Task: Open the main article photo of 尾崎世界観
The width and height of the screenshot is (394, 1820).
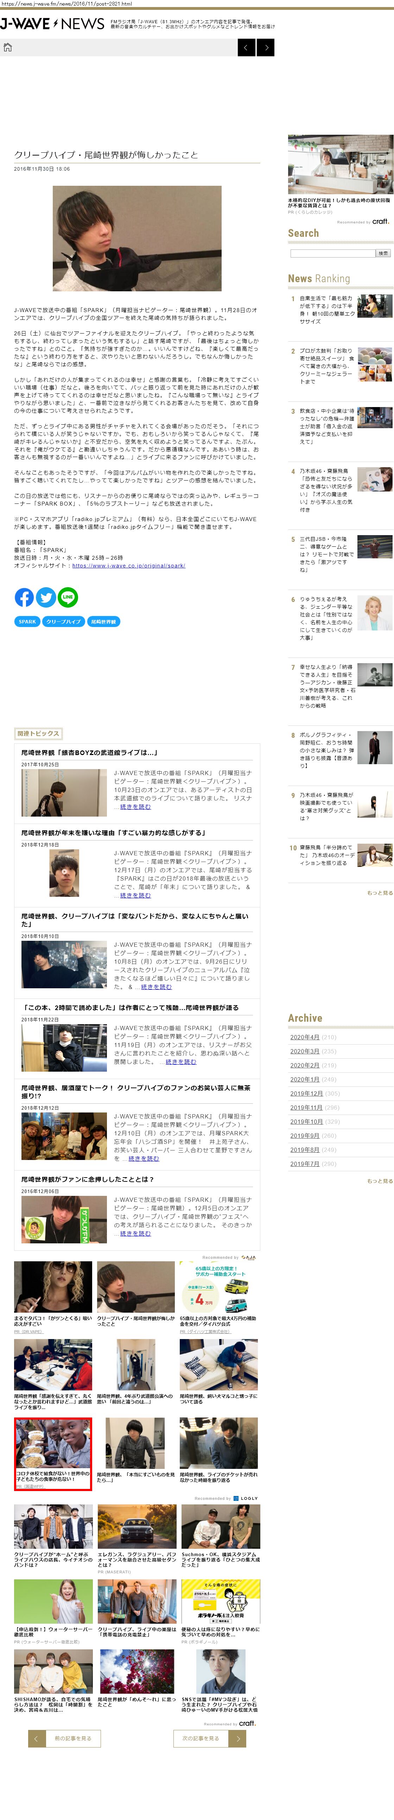Action: point(137,238)
